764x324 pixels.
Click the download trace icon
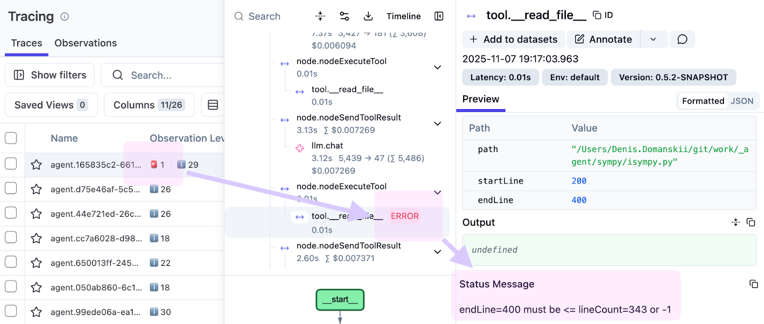click(x=368, y=16)
